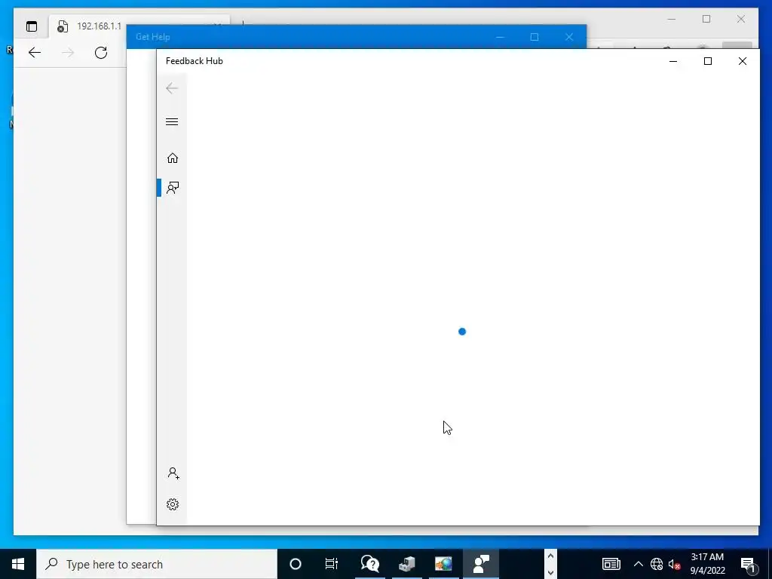Click the taskbar search box
The height and width of the screenshot is (579, 772).
157,564
